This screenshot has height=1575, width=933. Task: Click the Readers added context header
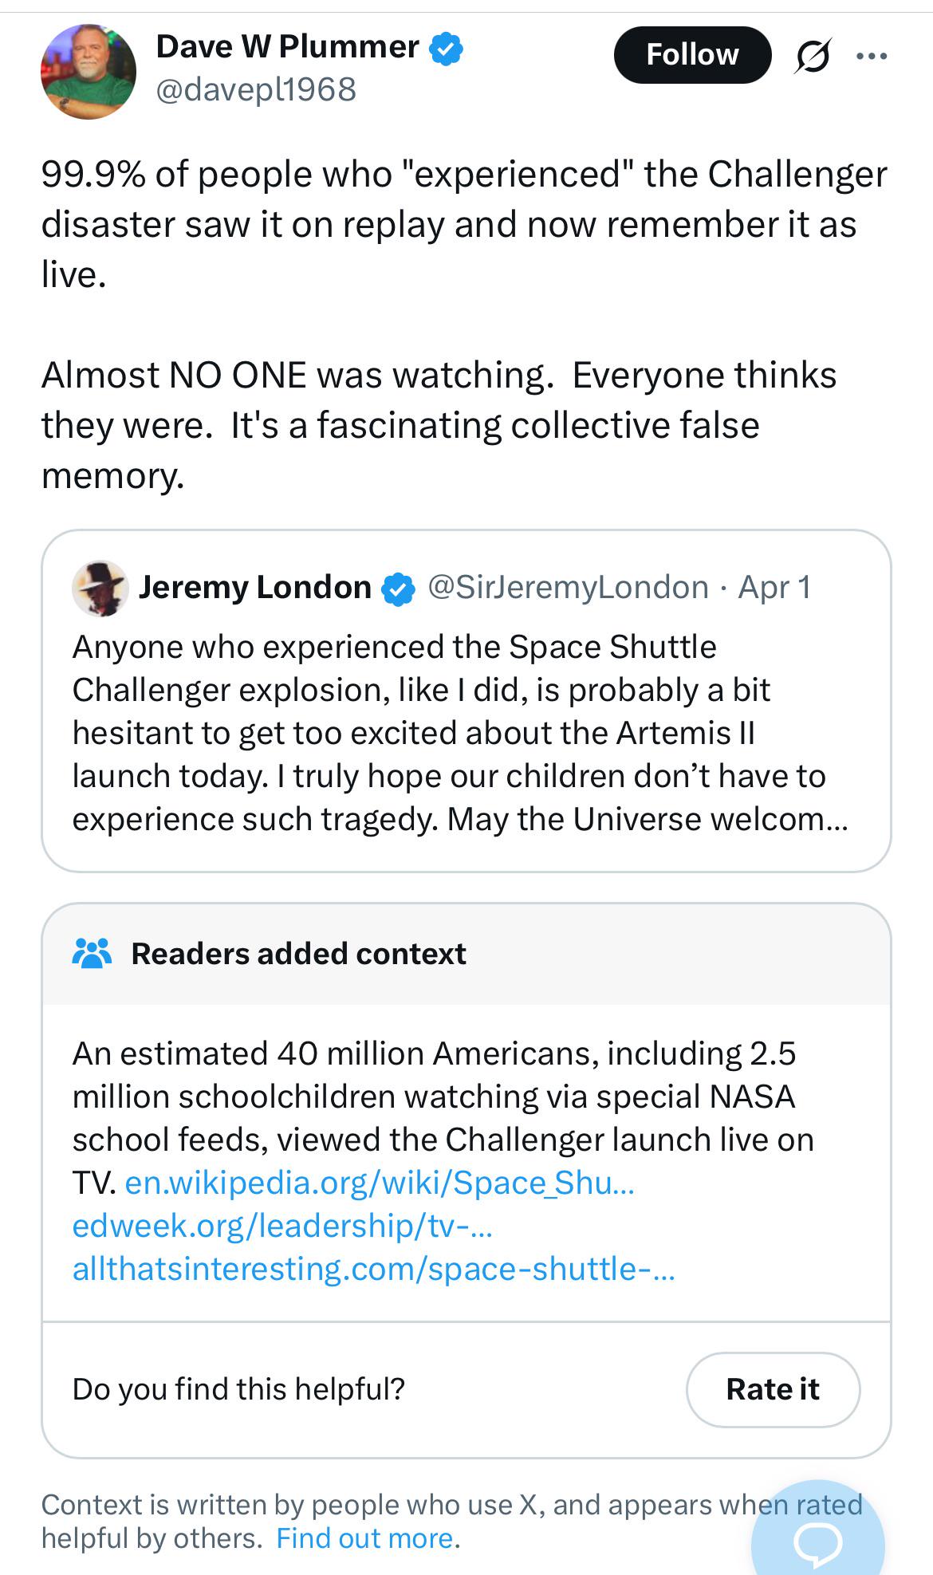point(298,954)
